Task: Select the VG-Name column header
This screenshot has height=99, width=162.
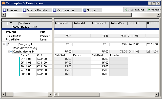Action: (35, 23)
